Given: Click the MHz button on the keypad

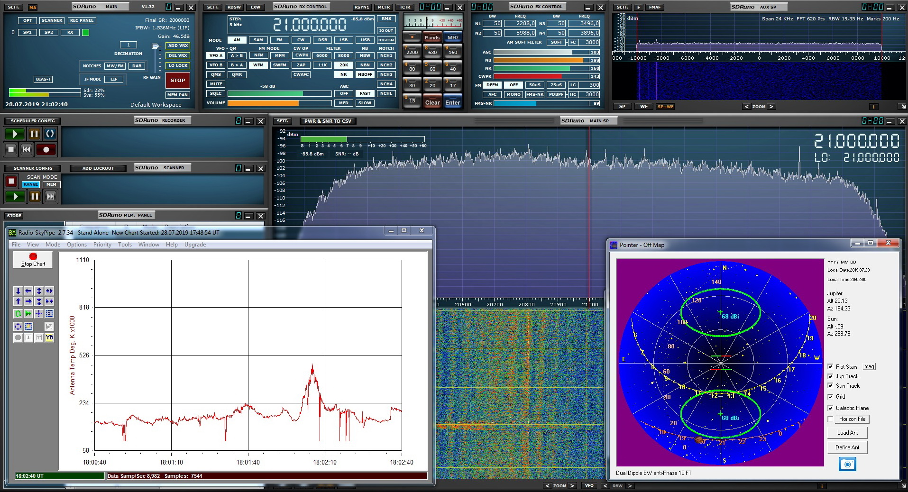Looking at the screenshot, I should [453, 37].
